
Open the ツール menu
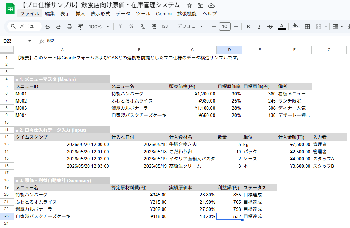(x=143, y=14)
